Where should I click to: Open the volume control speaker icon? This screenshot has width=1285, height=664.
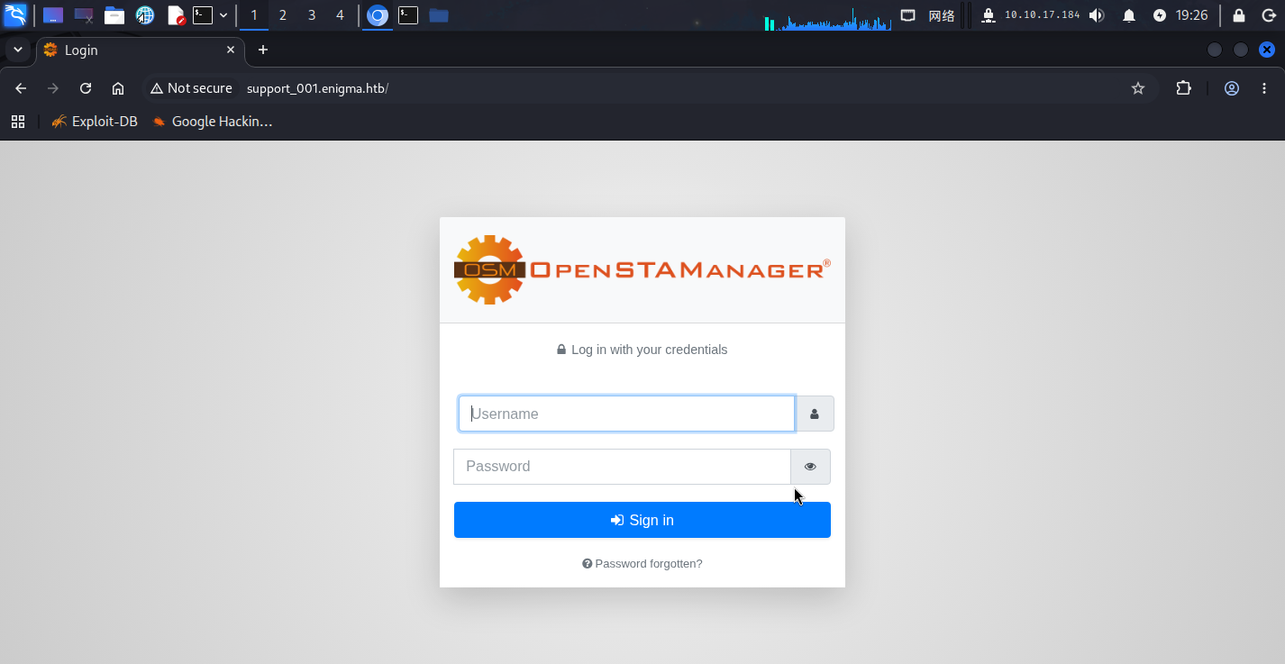pos(1097,15)
